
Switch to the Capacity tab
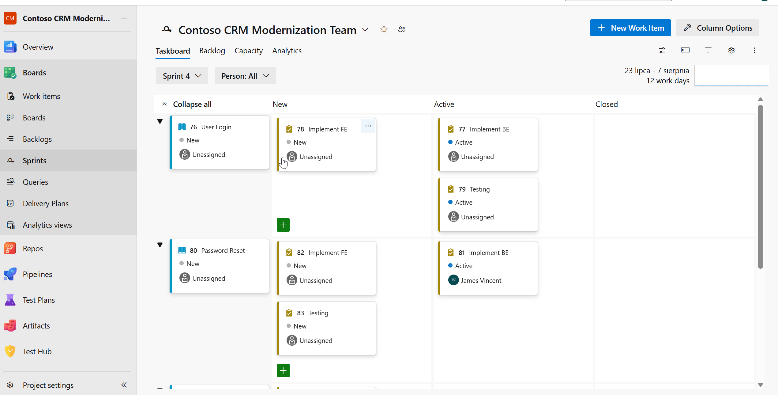pyautogui.click(x=249, y=51)
